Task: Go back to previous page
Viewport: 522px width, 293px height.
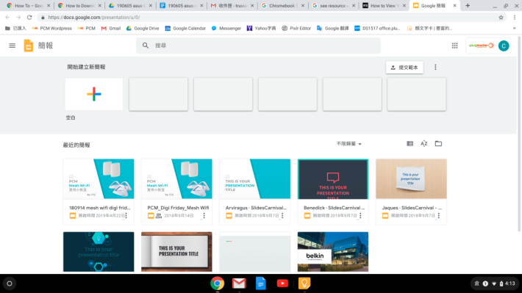Action: (7, 18)
